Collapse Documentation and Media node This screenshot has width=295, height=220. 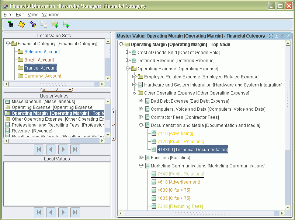(141, 125)
